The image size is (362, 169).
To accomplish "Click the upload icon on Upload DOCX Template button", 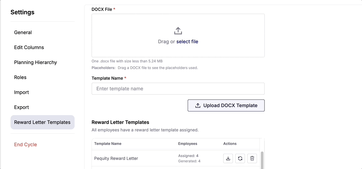I will click(198, 105).
